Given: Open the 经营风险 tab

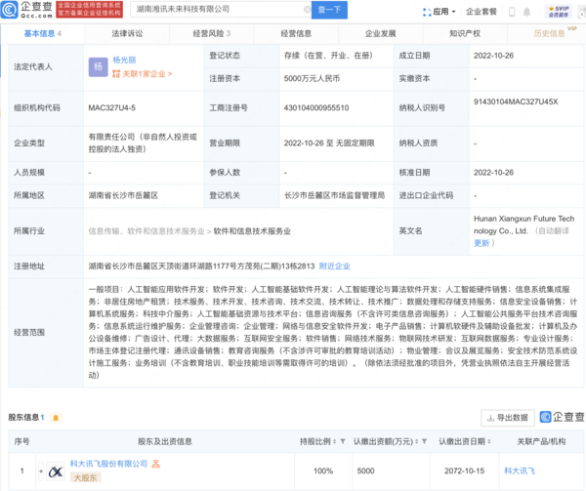Looking at the screenshot, I should coord(212,33).
